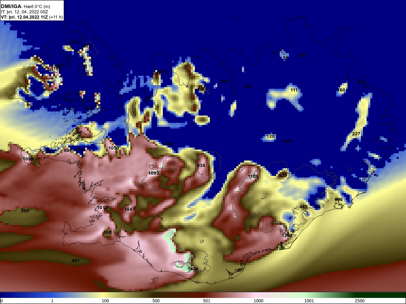The width and height of the screenshot is (406, 304).
Task: Click the 1047 value label
Action: click(x=130, y=209)
